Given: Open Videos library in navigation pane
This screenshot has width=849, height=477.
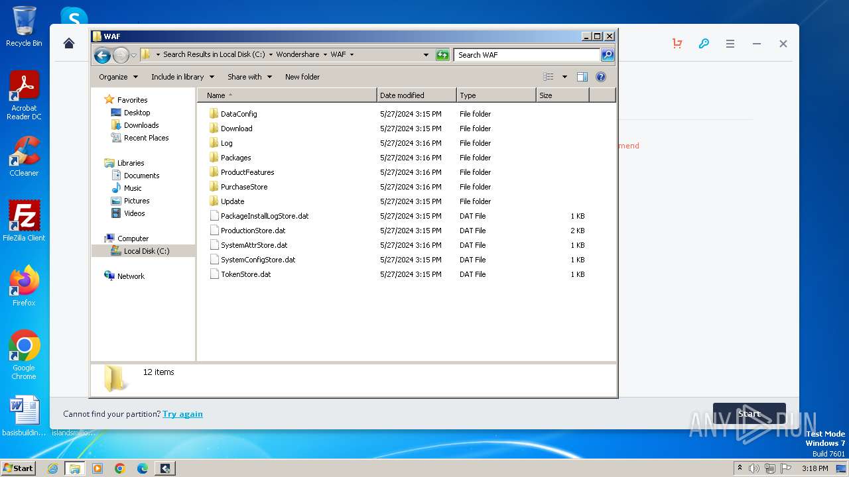Looking at the screenshot, I should 134,213.
